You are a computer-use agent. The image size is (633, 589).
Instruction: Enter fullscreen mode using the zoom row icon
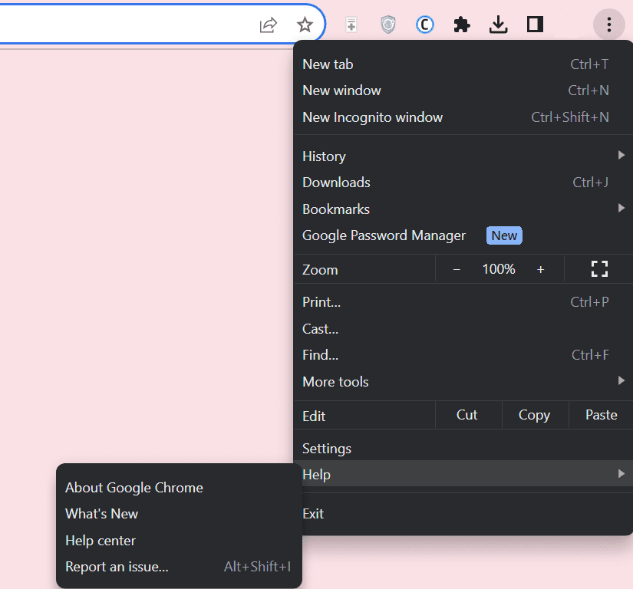(x=599, y=269)
